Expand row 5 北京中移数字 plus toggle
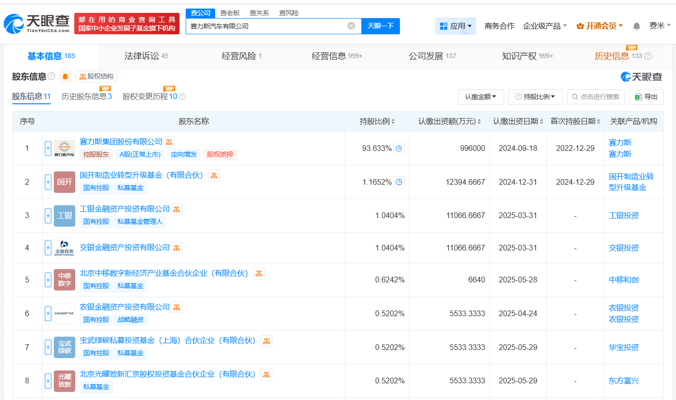Viewport: 676px width, 400px height. click(x=48, y=280)
